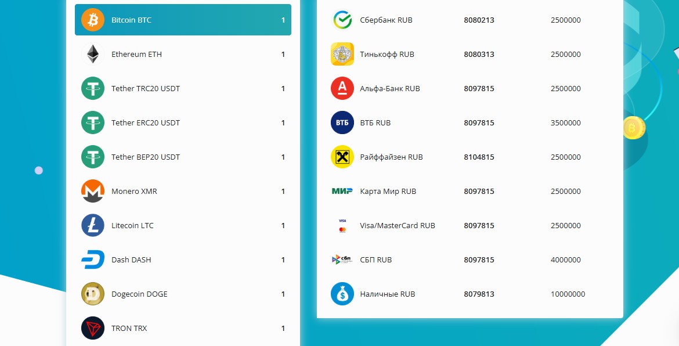This screenshot has height=346, width=679.
Task: Click the Карта Мир rate 8097815
Action: [479, 191]
